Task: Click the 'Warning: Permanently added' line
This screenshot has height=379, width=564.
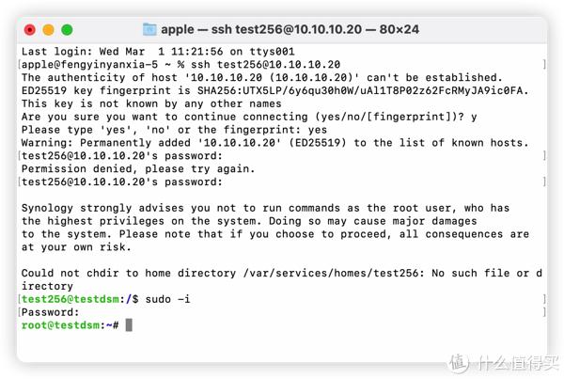Action: click(274, 143)
